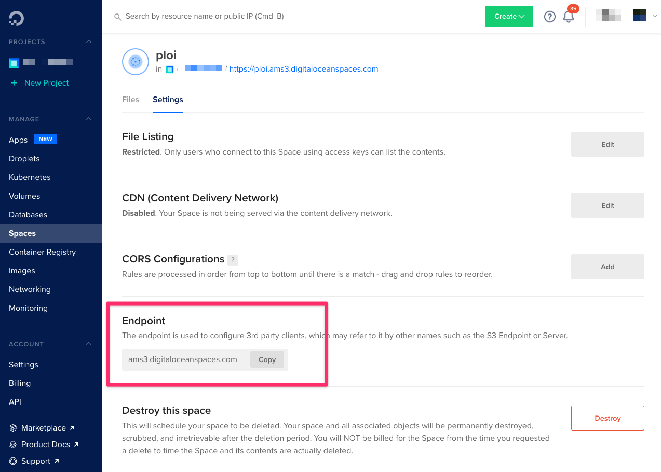Go to Droplets

click(24, 159)
